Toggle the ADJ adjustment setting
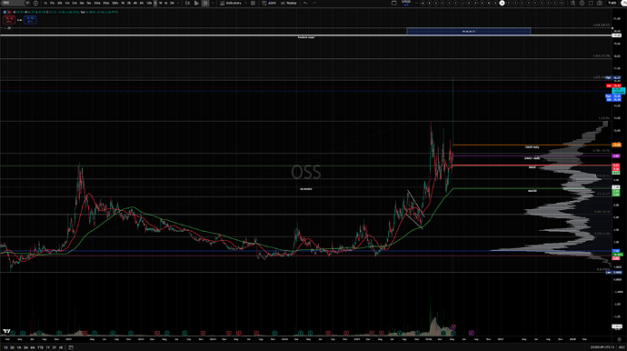 [x=622, y=347]
